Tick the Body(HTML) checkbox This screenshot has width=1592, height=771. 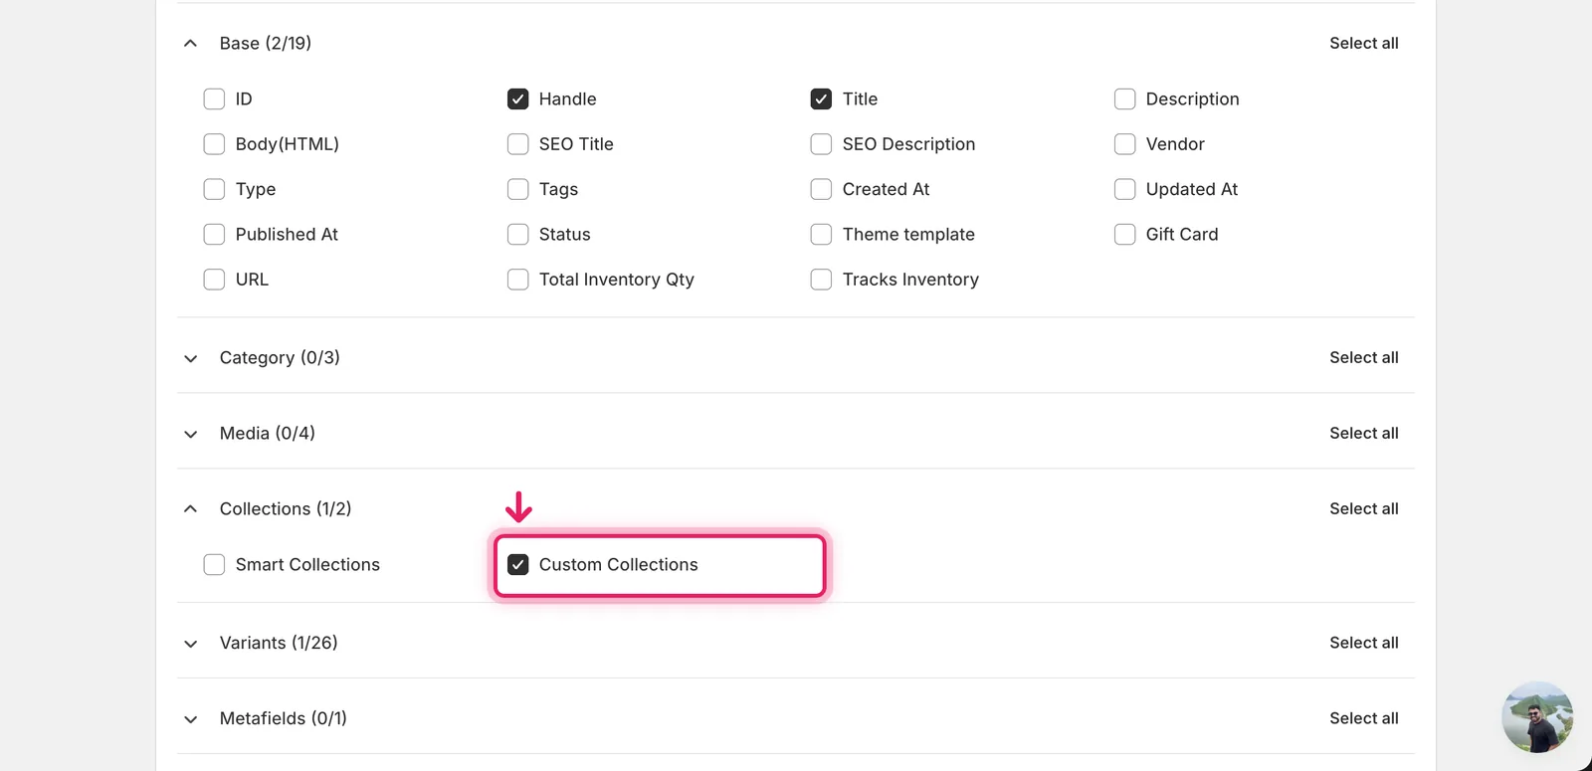click(214, 144)
